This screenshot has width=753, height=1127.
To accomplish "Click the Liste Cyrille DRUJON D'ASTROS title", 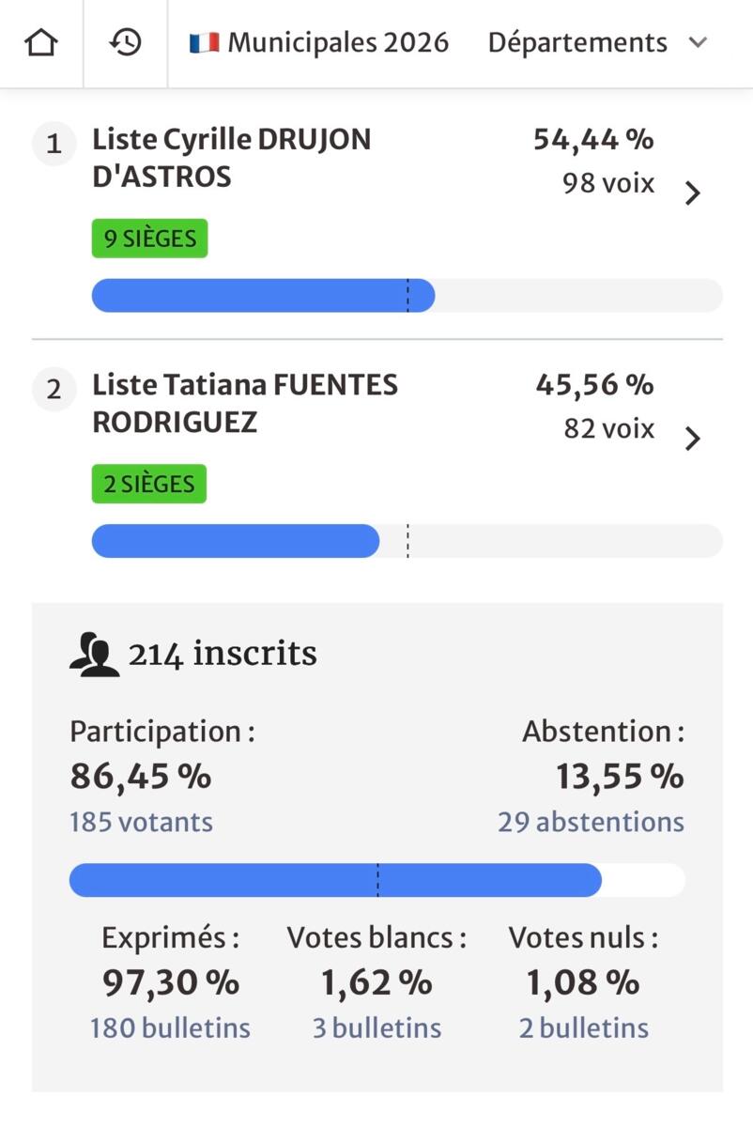I will tap(231, 158).
